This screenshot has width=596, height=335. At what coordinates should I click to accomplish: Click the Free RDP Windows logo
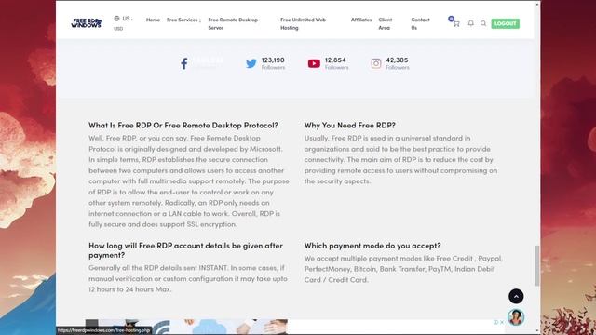(x=87, y=23)
